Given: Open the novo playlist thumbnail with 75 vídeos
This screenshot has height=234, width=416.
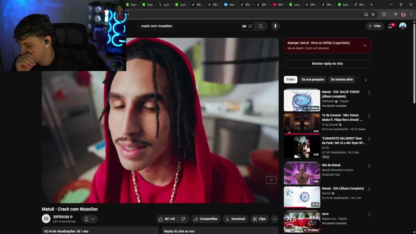Looking at the screenshot, I should tap(302, 222).
